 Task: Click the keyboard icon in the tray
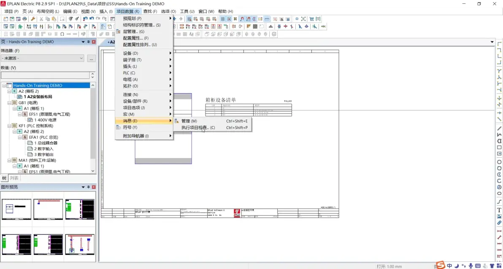(x=478, y=266)
